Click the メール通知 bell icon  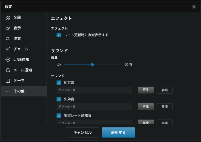point(8,70)
